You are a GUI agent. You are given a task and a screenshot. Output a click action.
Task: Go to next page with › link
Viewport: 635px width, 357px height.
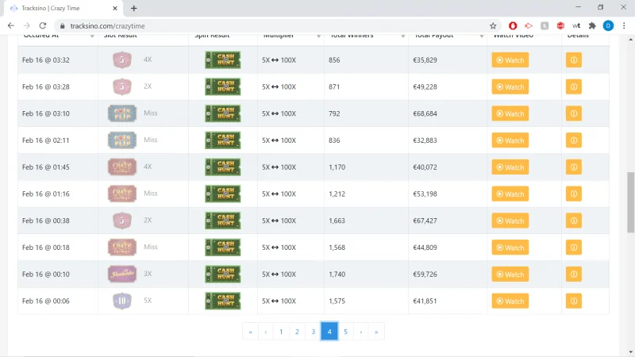click(x=361, y=332)
